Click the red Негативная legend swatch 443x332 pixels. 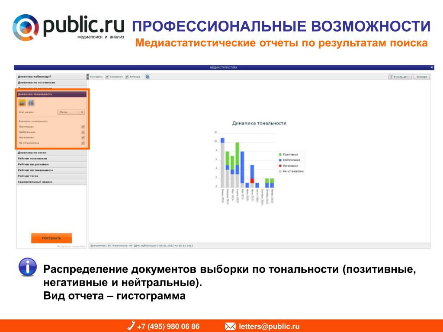click(280, 166)
